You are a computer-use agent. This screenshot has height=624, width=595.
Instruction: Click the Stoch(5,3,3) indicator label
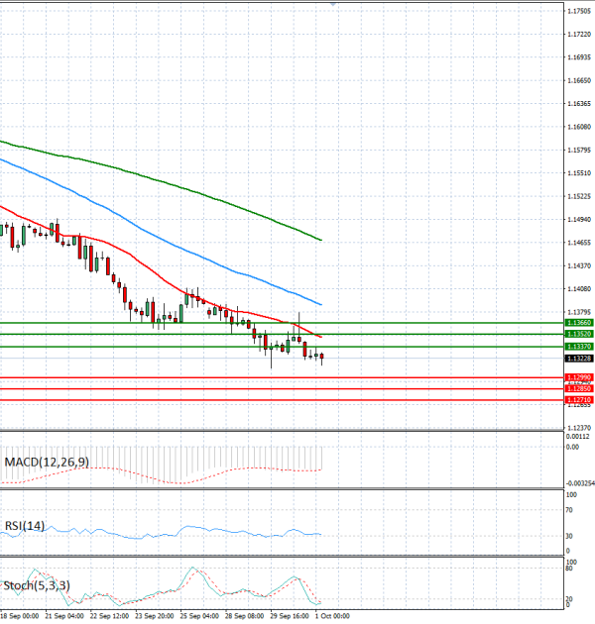coord(37,585)
